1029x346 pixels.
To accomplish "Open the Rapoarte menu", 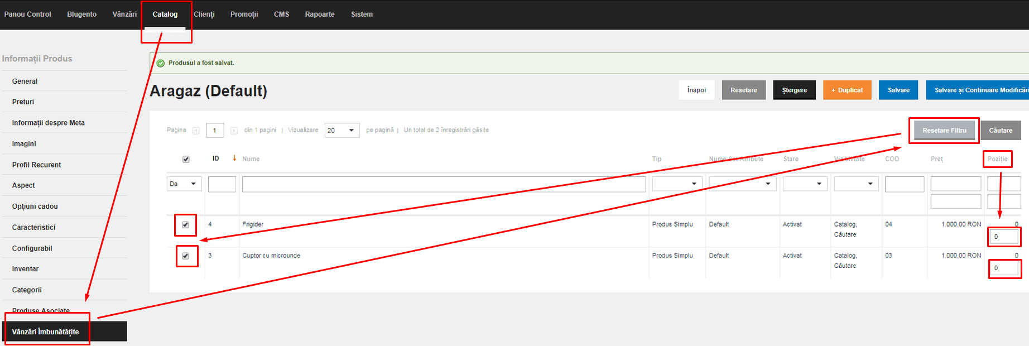I will click(320, 15).
